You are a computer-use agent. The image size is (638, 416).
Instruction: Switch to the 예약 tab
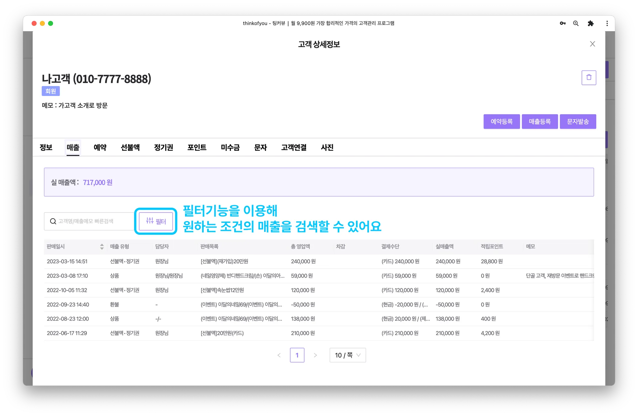point(100,147)
